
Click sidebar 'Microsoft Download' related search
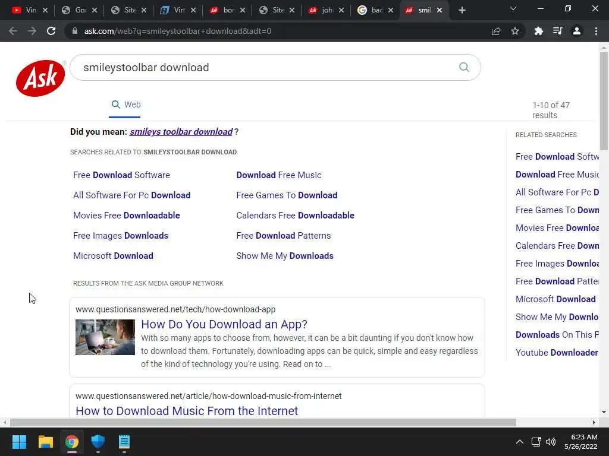click(555, 299)
